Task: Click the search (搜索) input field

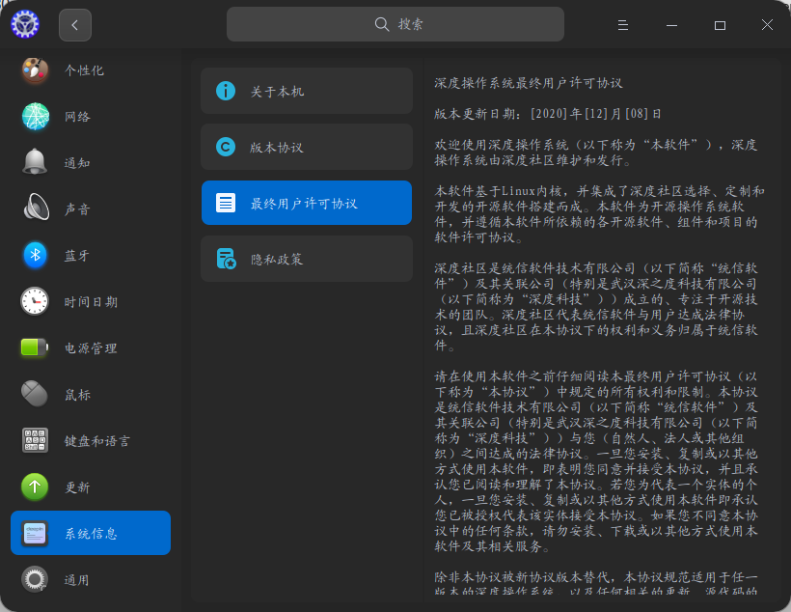Action: [x=395, y=24]
